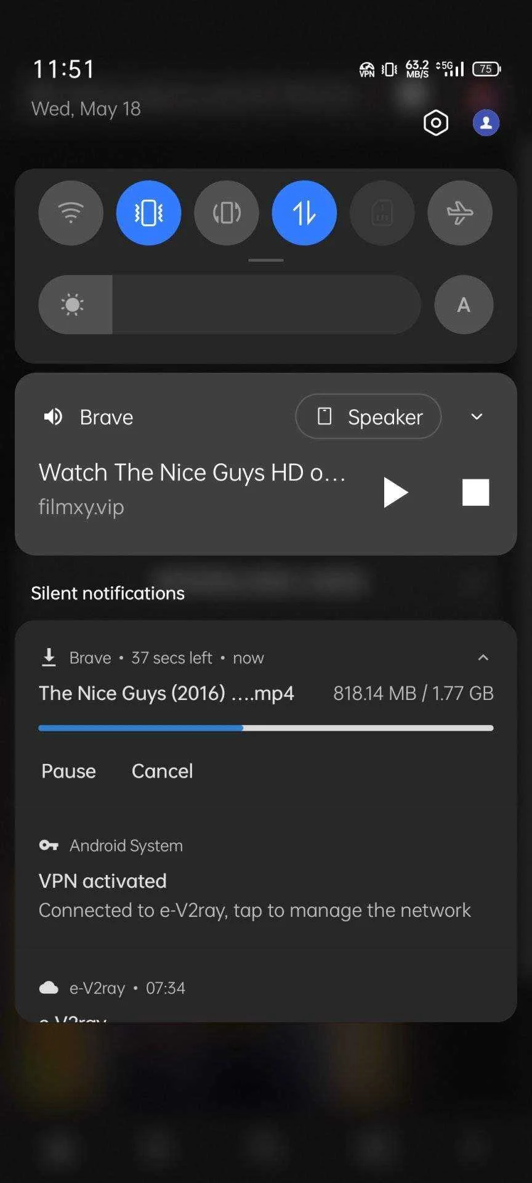Open settings via the hexagon gear icon

(436, 123)
